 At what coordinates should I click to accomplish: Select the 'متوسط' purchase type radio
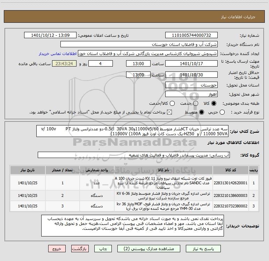pyautogui.click(x=202, y=112)
